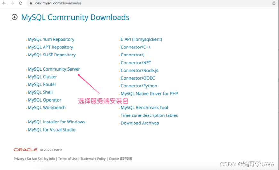Open the MySQL Cluster link
Viewport: 279px width, 170px height.
[x=43, y=77]
